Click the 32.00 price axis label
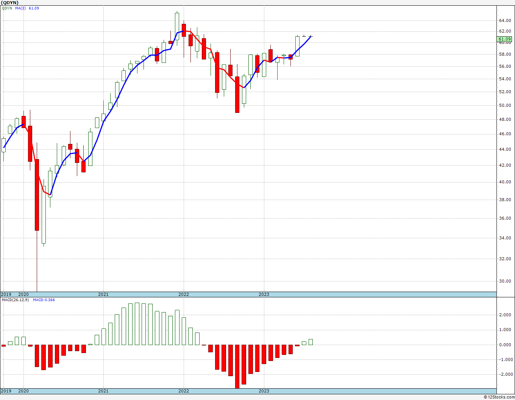This screenshot has height=400, width=515. pos(505,259)
